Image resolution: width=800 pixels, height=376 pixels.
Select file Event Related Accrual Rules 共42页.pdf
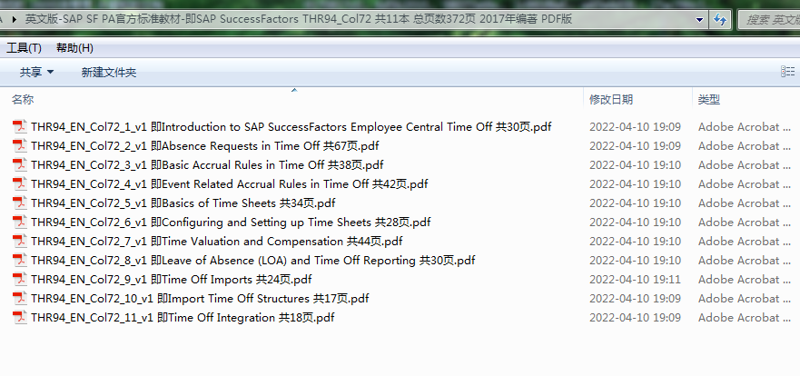(x=229, y=183)
